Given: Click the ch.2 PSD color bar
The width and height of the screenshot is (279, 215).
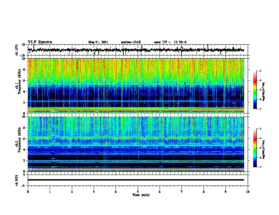Looking at the screenshot, I should (x=255, y=148).
